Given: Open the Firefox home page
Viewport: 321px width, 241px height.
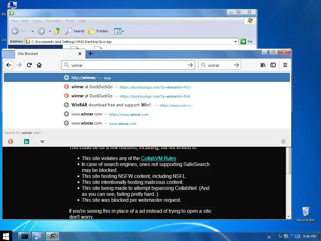Looking at the screenshot, I should tap(39, 65).
